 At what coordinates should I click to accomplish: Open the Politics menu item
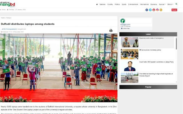(117, 4)
